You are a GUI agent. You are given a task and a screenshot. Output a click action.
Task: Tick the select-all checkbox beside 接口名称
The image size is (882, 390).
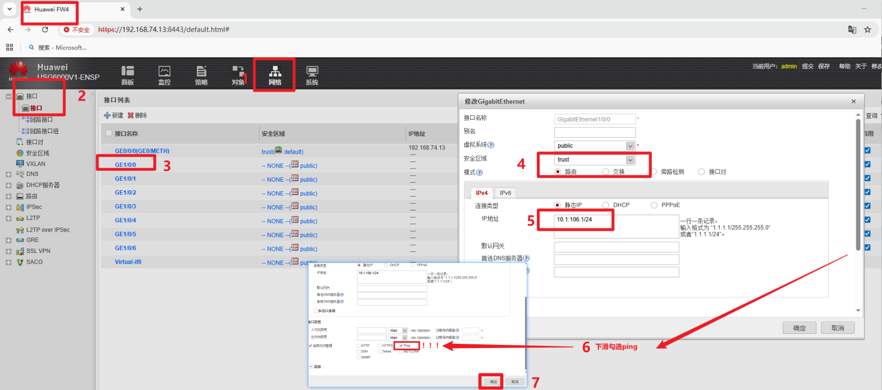[x=109, y=133]
